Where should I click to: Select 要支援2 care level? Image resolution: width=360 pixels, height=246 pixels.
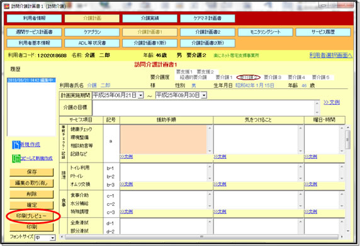click(205, 72)
